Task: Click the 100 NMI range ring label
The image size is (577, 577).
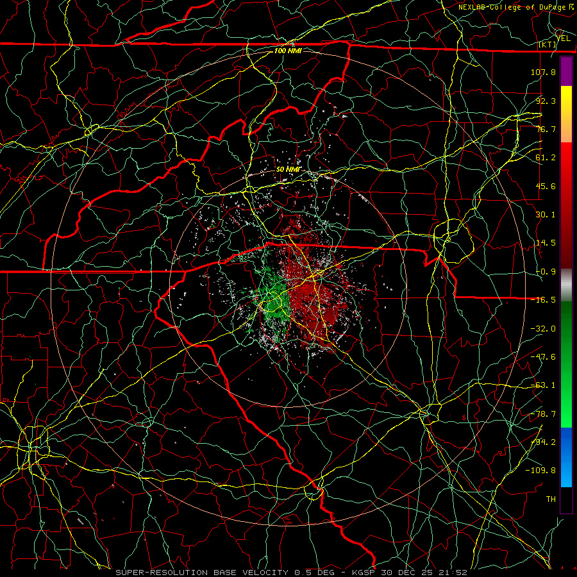Action: (288, 51)
